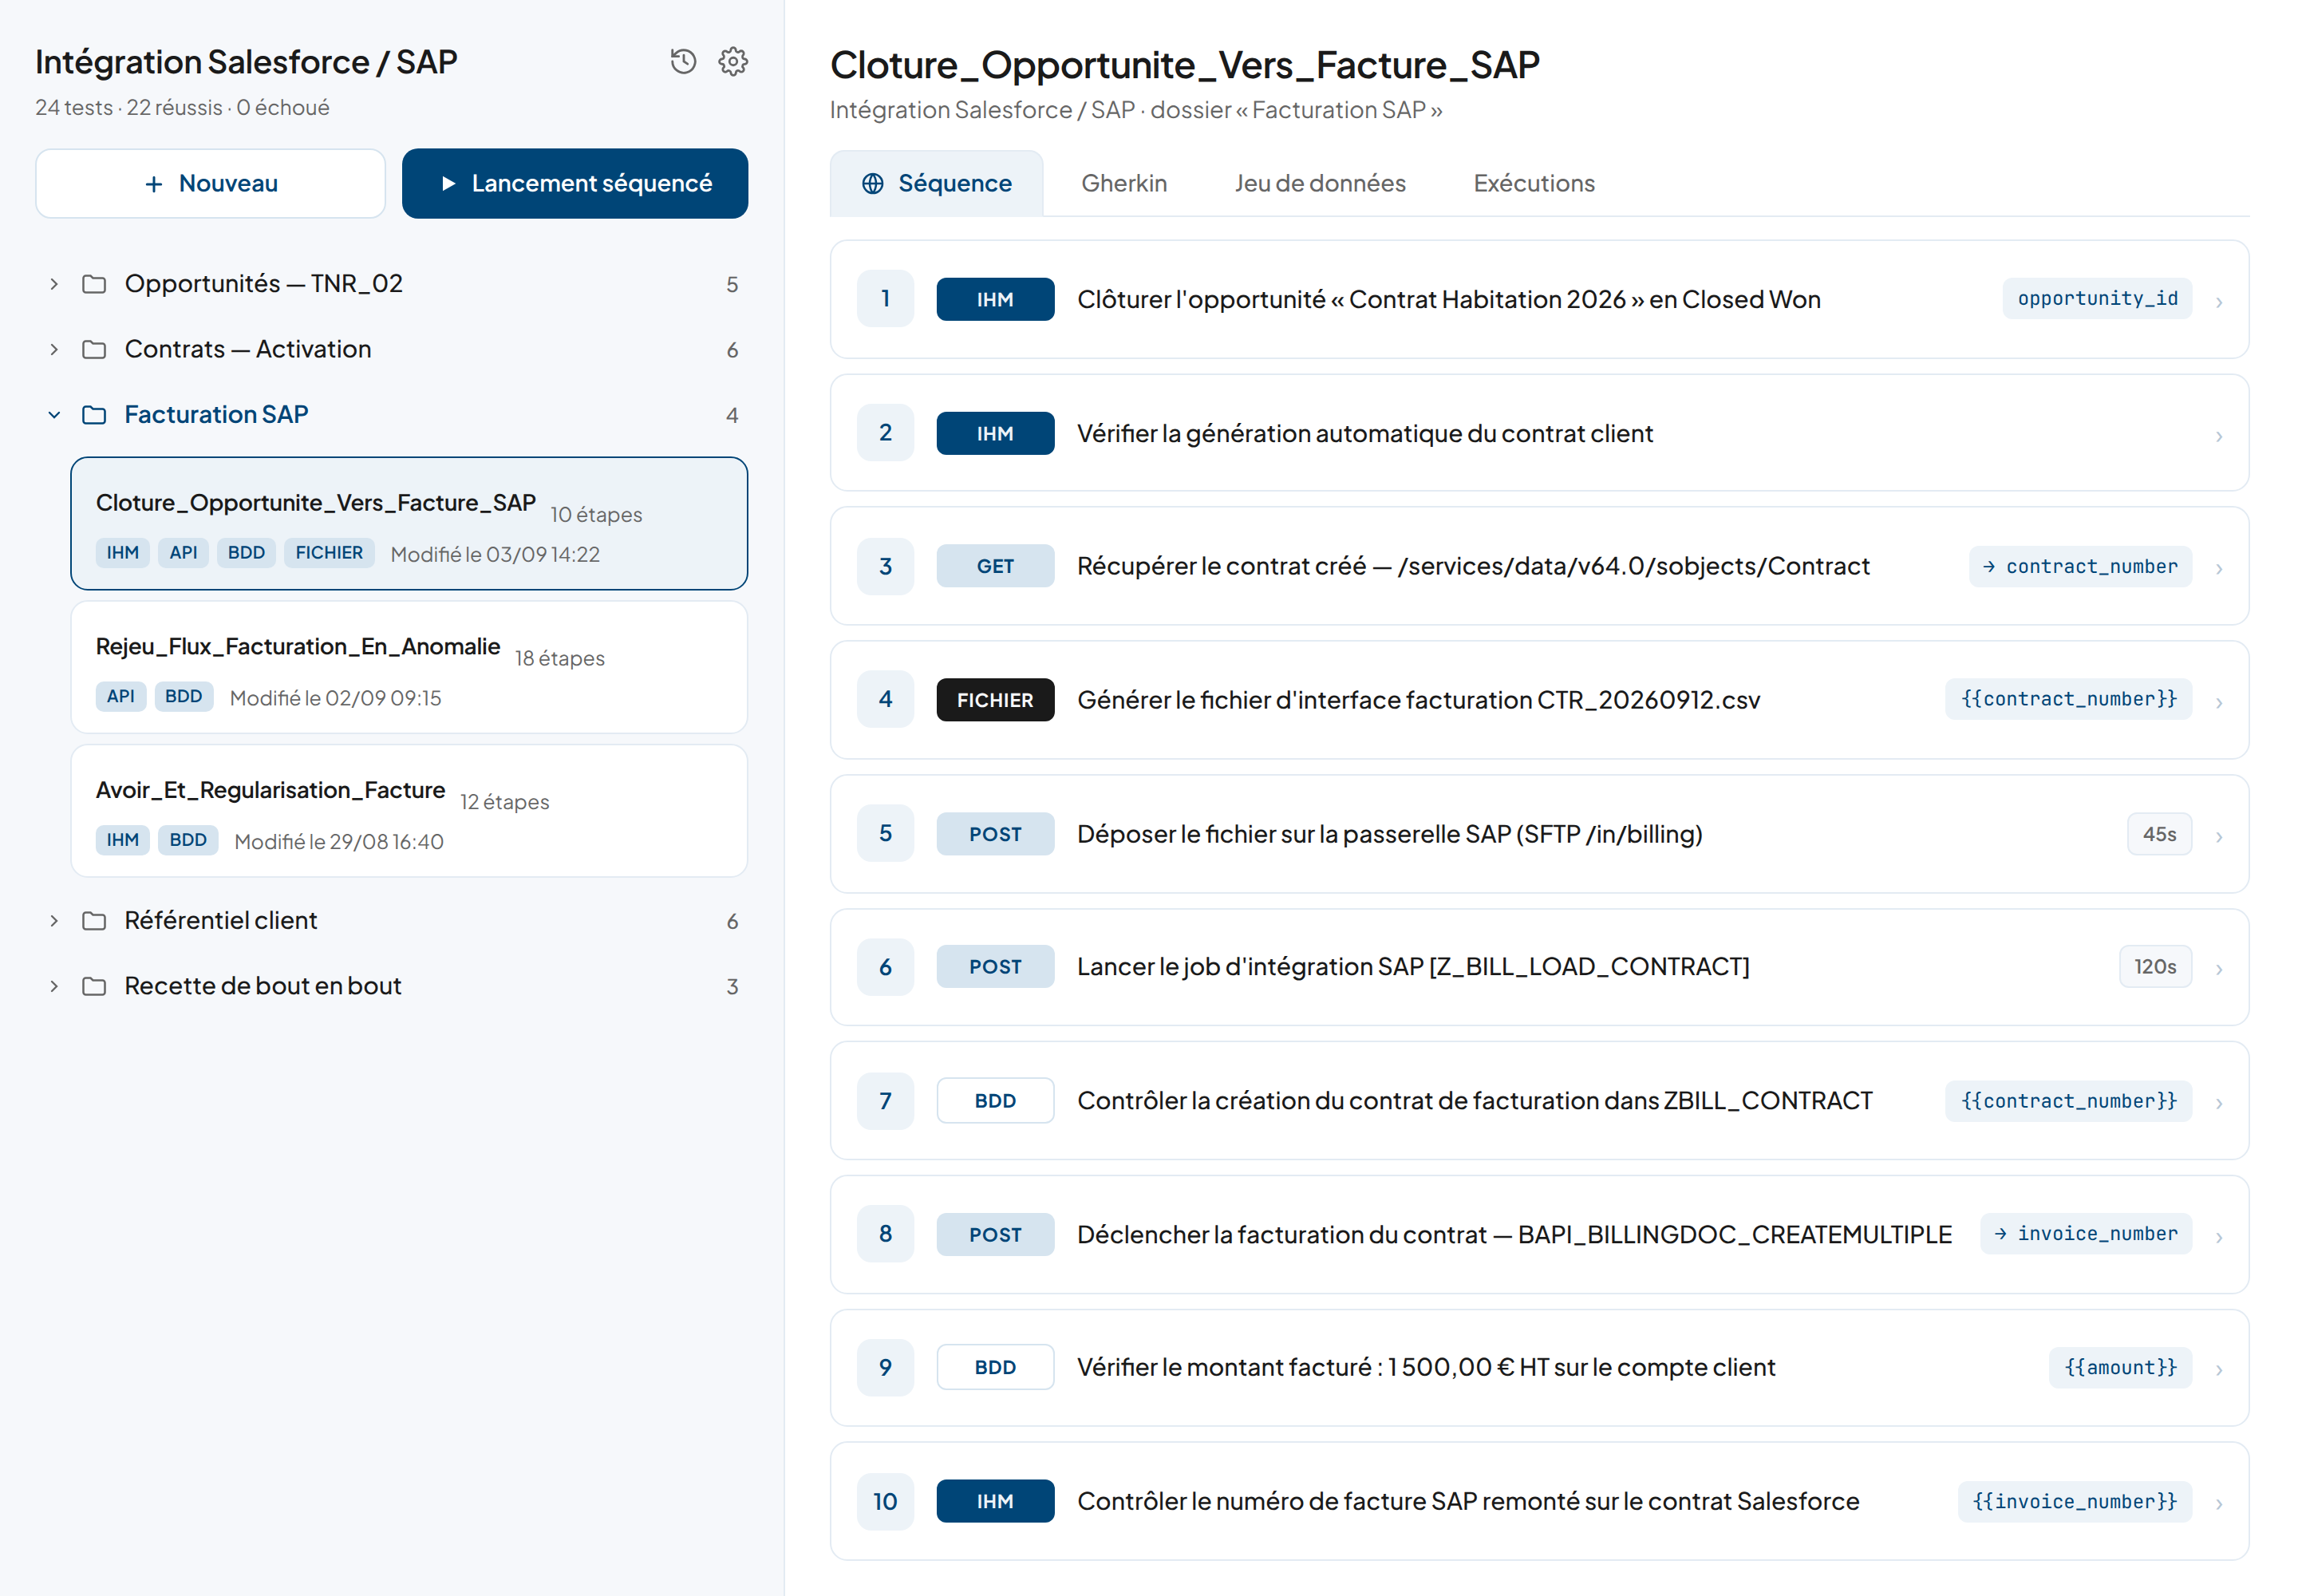Image resolution: width=2298 pixels, height=1596 pixels.
Task: Open the Exécutions tab
Action: pos(1534,183)
